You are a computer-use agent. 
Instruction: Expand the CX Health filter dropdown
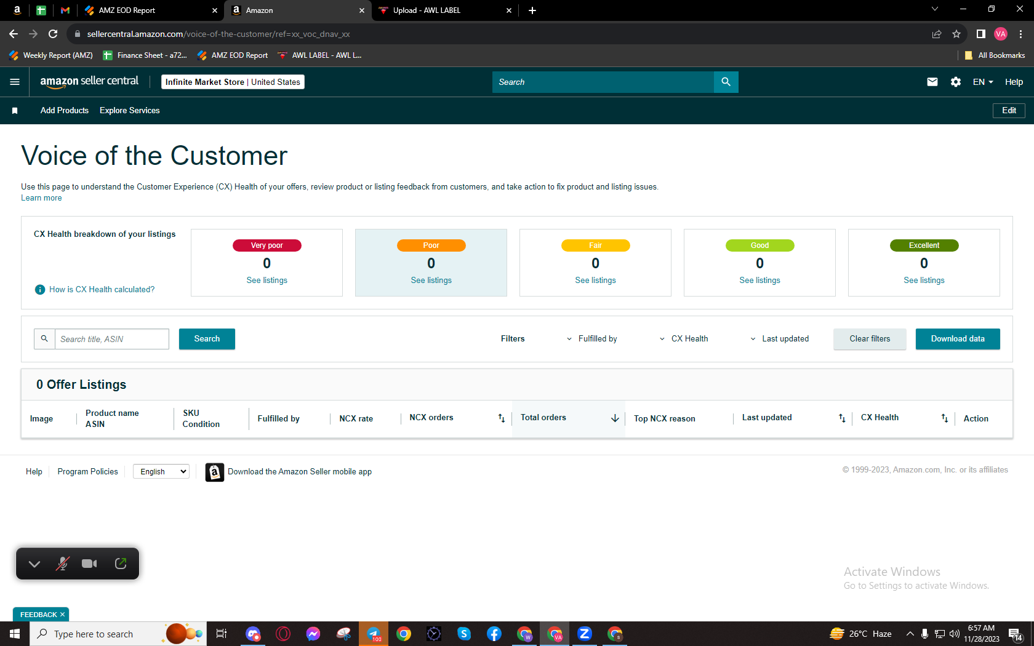pyautogui.click(x=684, y=339)
